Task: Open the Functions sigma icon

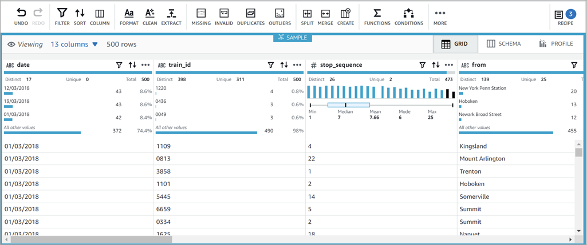Action: click(x=377, y=13)
